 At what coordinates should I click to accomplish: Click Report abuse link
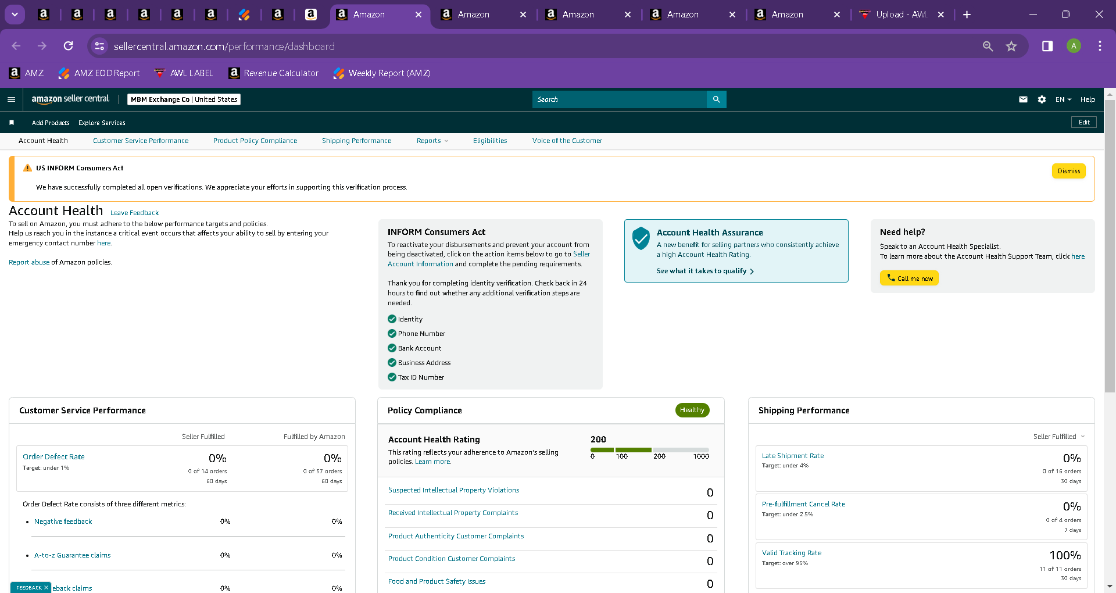pos(29,262)
